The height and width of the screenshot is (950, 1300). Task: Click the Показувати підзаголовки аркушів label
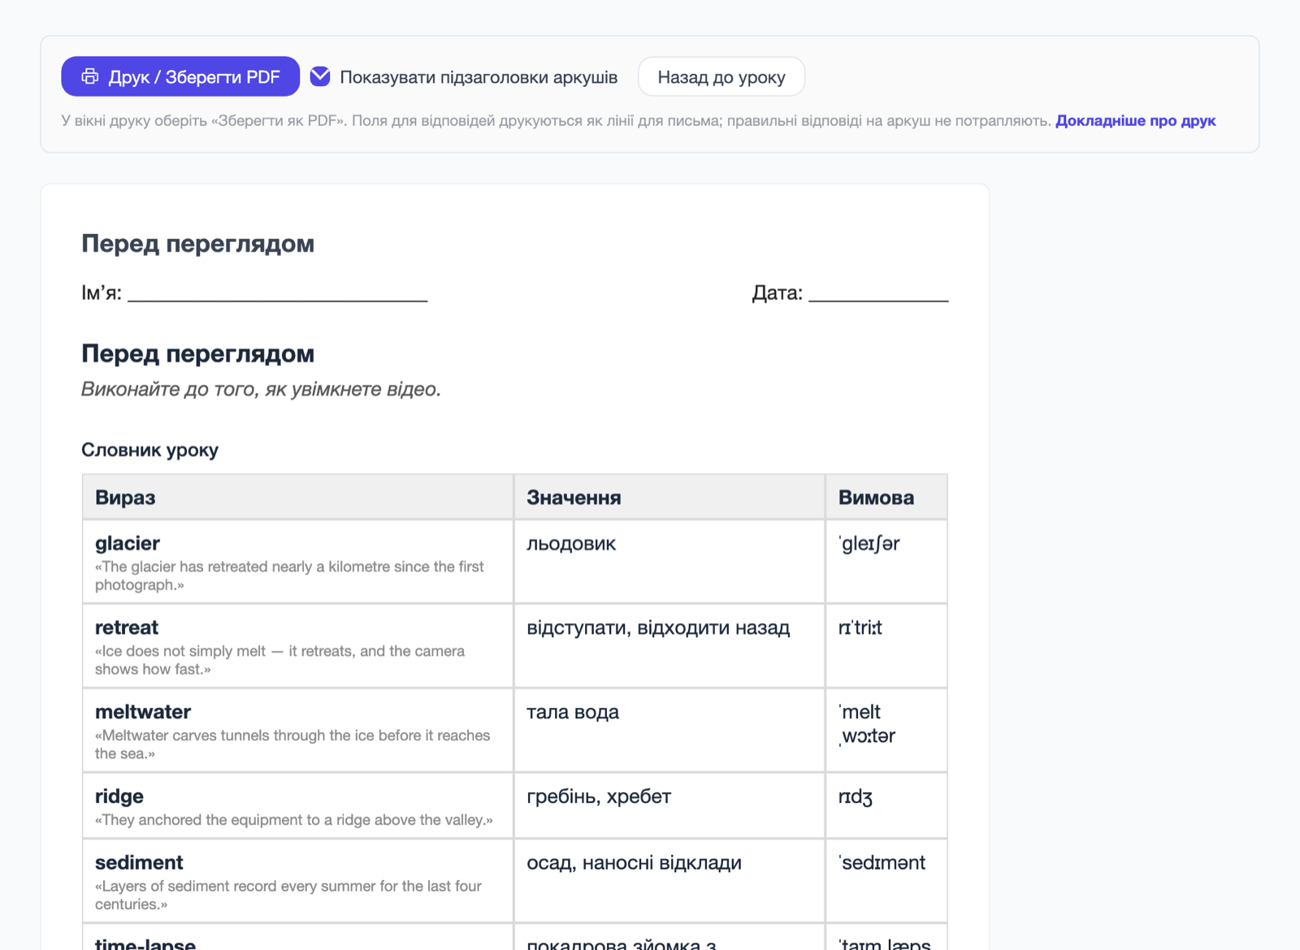[479, 77]
